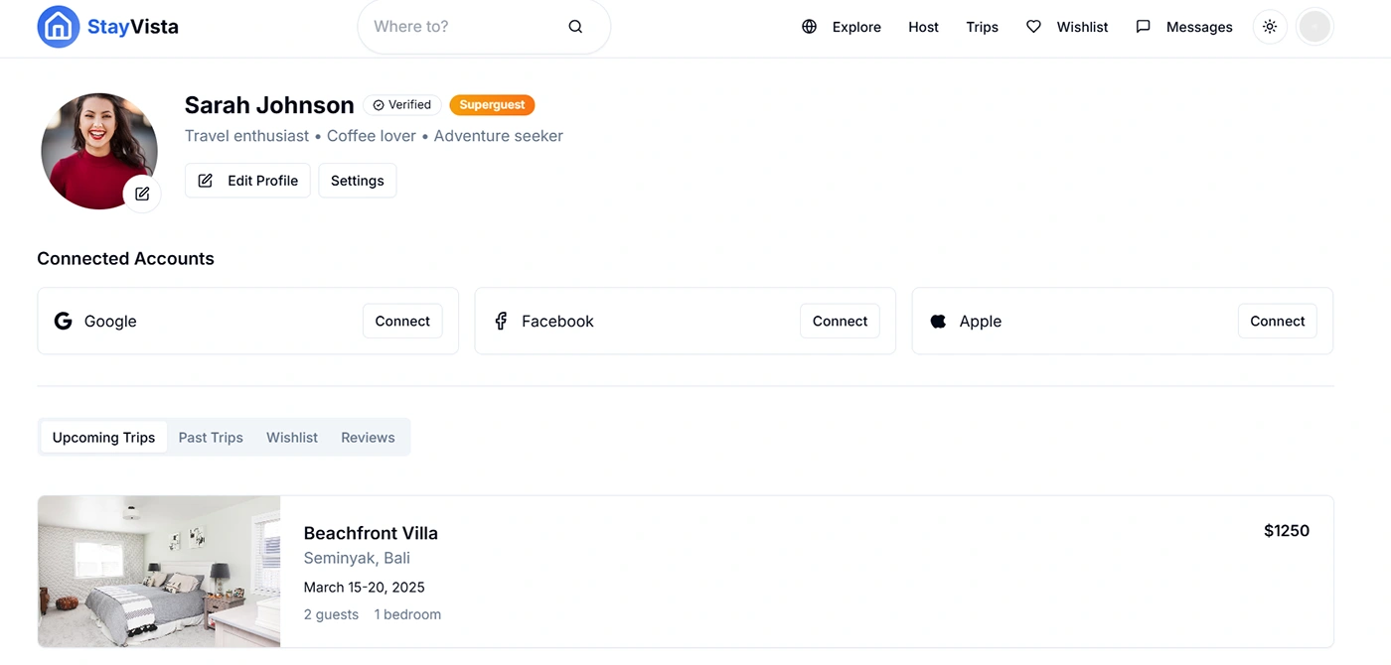
Task: Click the Apple logo icon
Action: (x=938, y=321)
